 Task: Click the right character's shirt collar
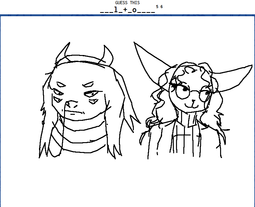click(189, 121)
